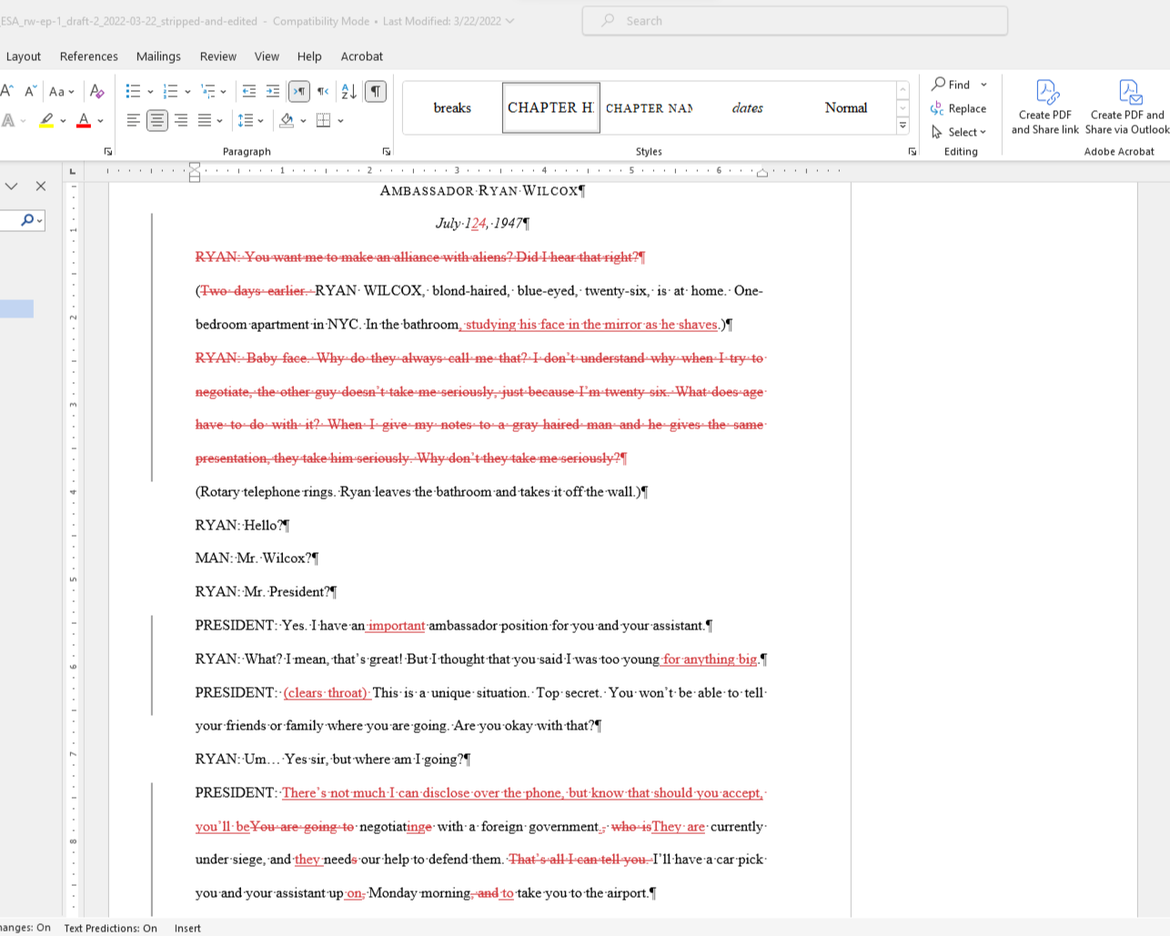Image resolution: width=1170 pixels, height=936 pixels.
Task: Apply the CHAPTER NAM style
Action: tap(649, 107)
